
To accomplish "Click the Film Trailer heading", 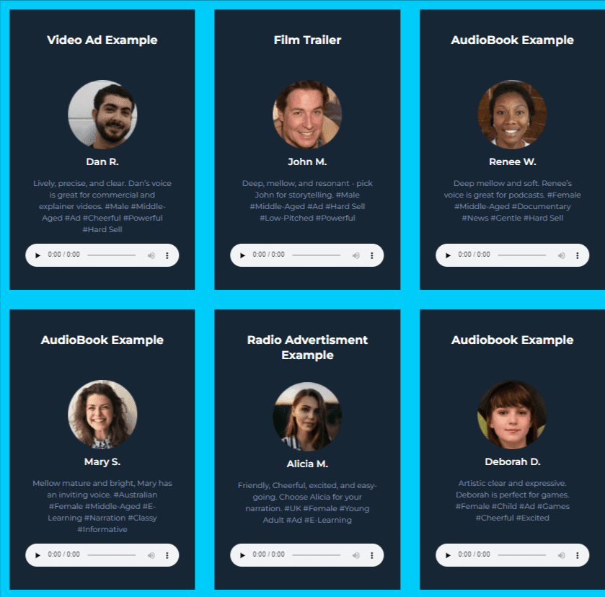I will (307, 40).
